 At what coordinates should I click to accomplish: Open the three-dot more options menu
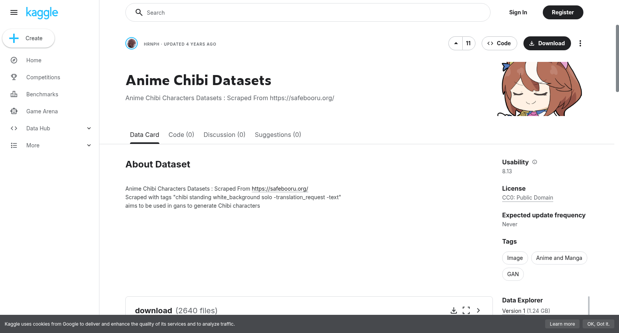pos(580,43)
